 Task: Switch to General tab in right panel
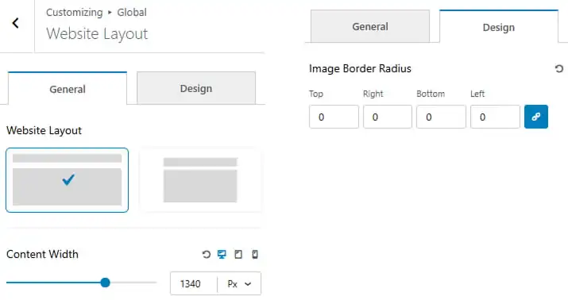370,26
